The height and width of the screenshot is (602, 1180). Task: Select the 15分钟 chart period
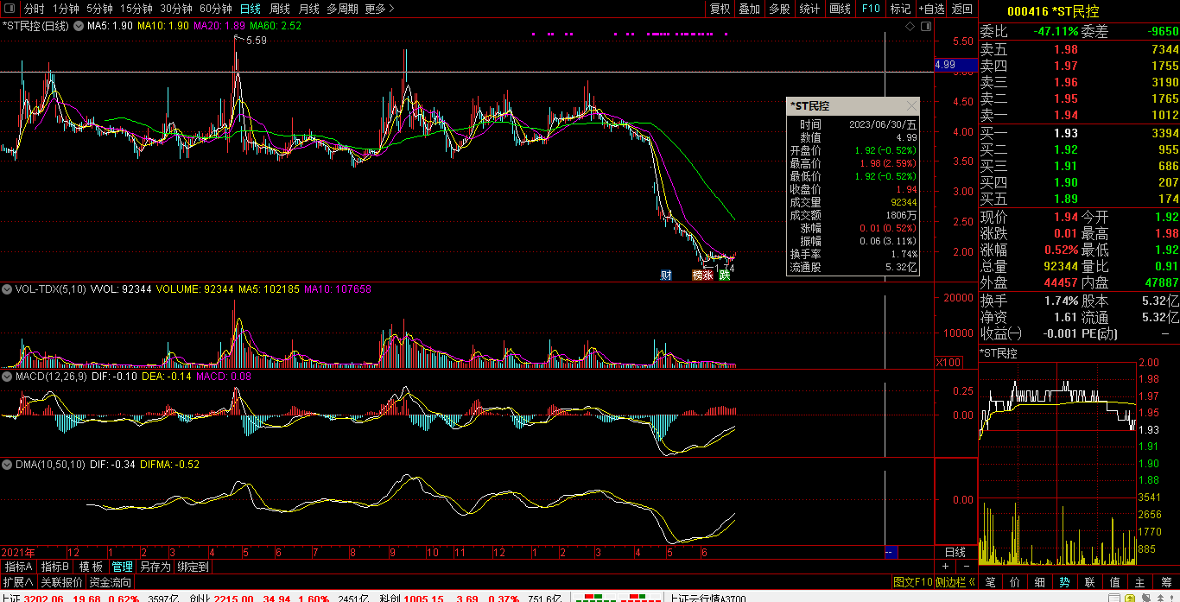point(136,9)
